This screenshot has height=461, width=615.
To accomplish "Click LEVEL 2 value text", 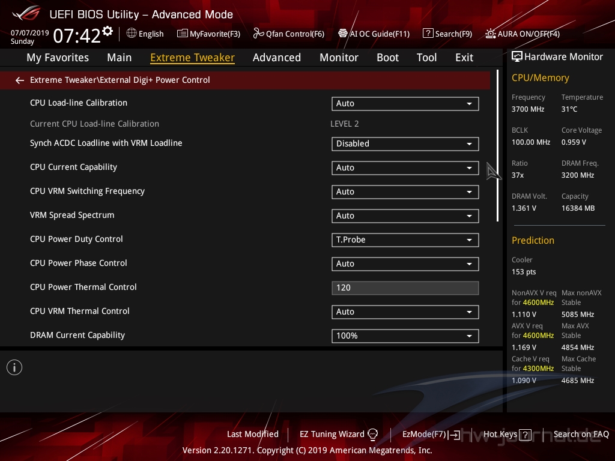I will tap(344, 124).
